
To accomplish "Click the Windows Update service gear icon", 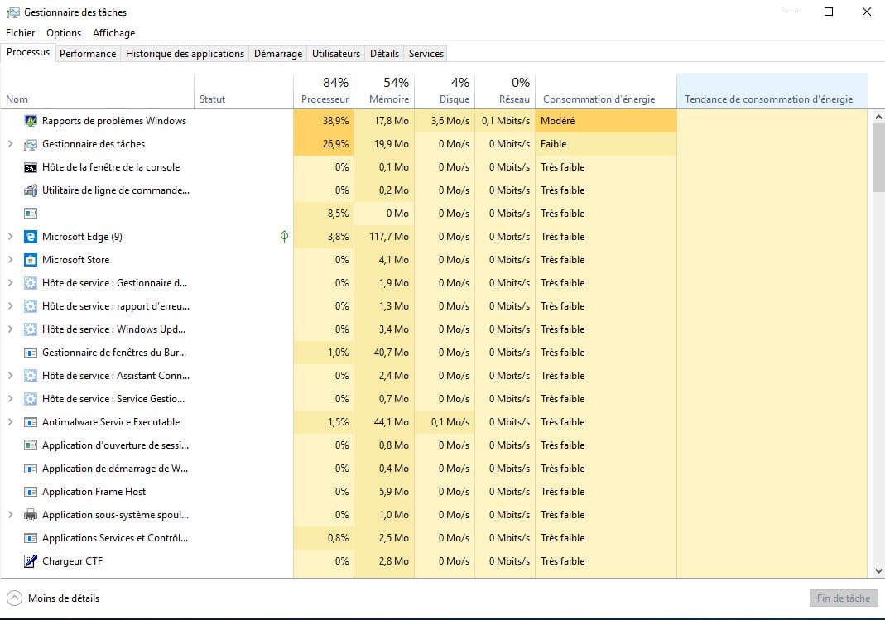I will point(31,329).
